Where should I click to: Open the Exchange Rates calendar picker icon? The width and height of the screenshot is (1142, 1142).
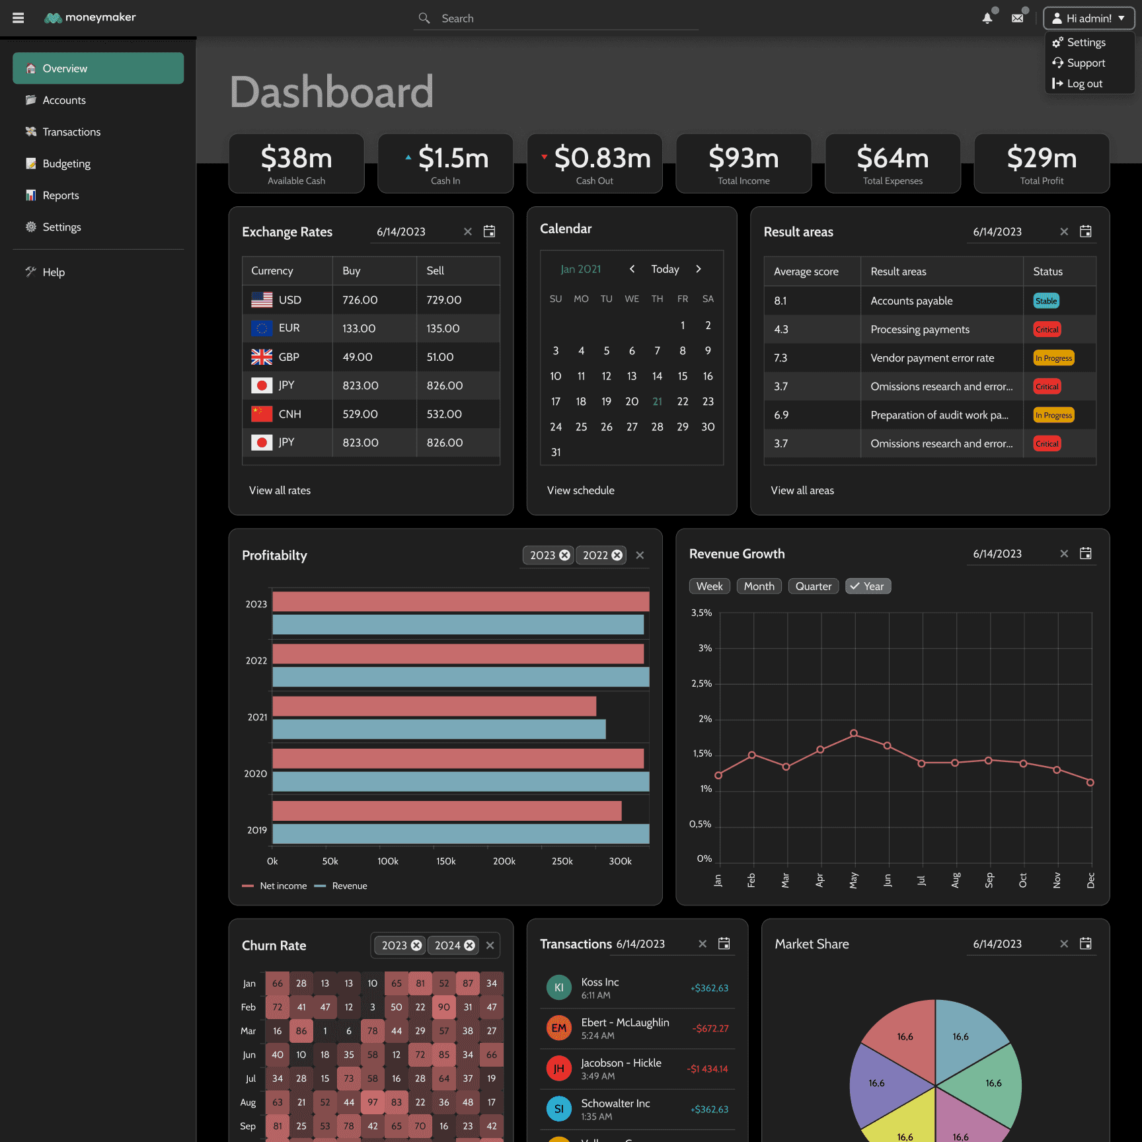[489, 231]
